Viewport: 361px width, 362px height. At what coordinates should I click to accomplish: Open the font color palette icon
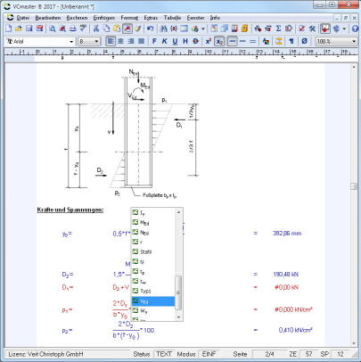click(x=266, y=41)
